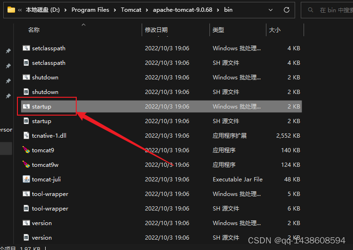Screen dimensions: 353x250
Task: Click the tool-wrapper batch file icon
Action: (x=26, y=194)
